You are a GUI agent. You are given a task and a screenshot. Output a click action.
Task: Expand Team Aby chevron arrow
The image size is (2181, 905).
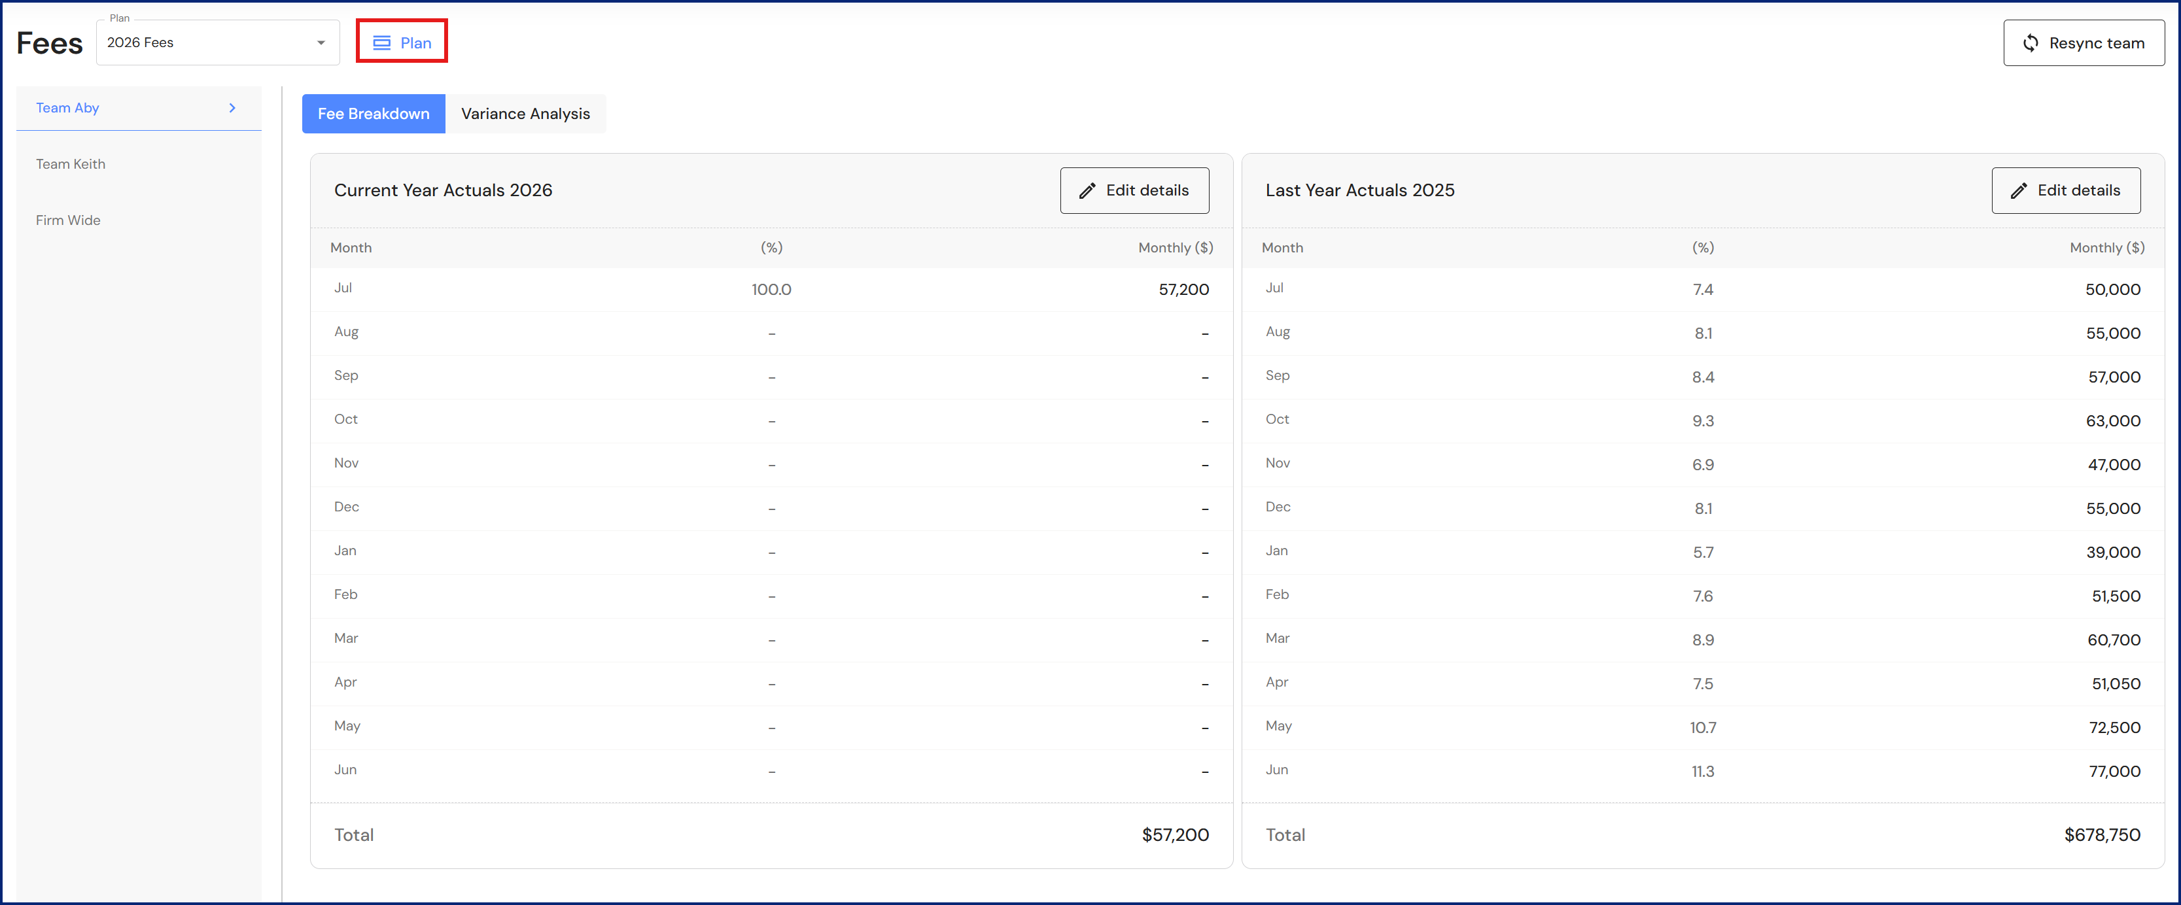click(x=232, y=107)
